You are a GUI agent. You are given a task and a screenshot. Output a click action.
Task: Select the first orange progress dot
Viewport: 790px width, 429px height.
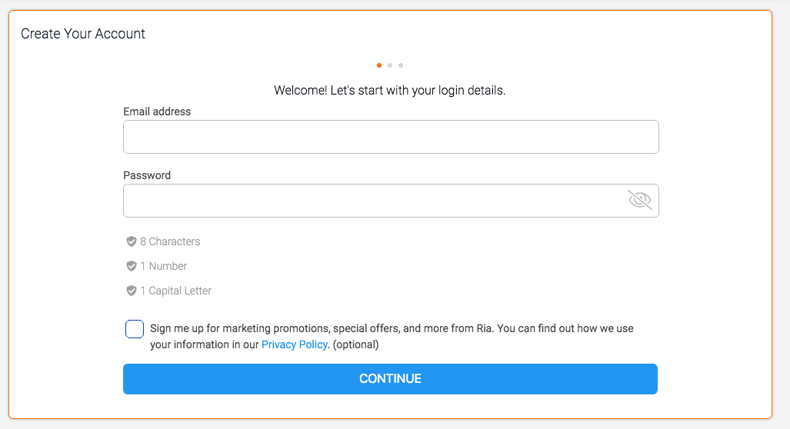pos(379,65)
